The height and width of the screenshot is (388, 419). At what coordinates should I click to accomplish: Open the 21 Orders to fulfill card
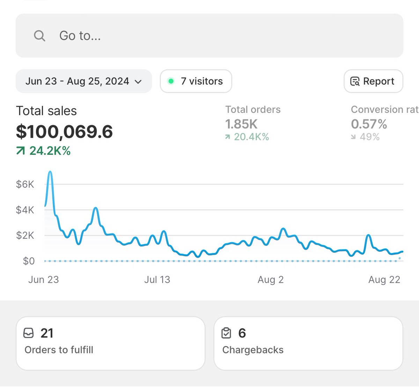tap(110, 343)
